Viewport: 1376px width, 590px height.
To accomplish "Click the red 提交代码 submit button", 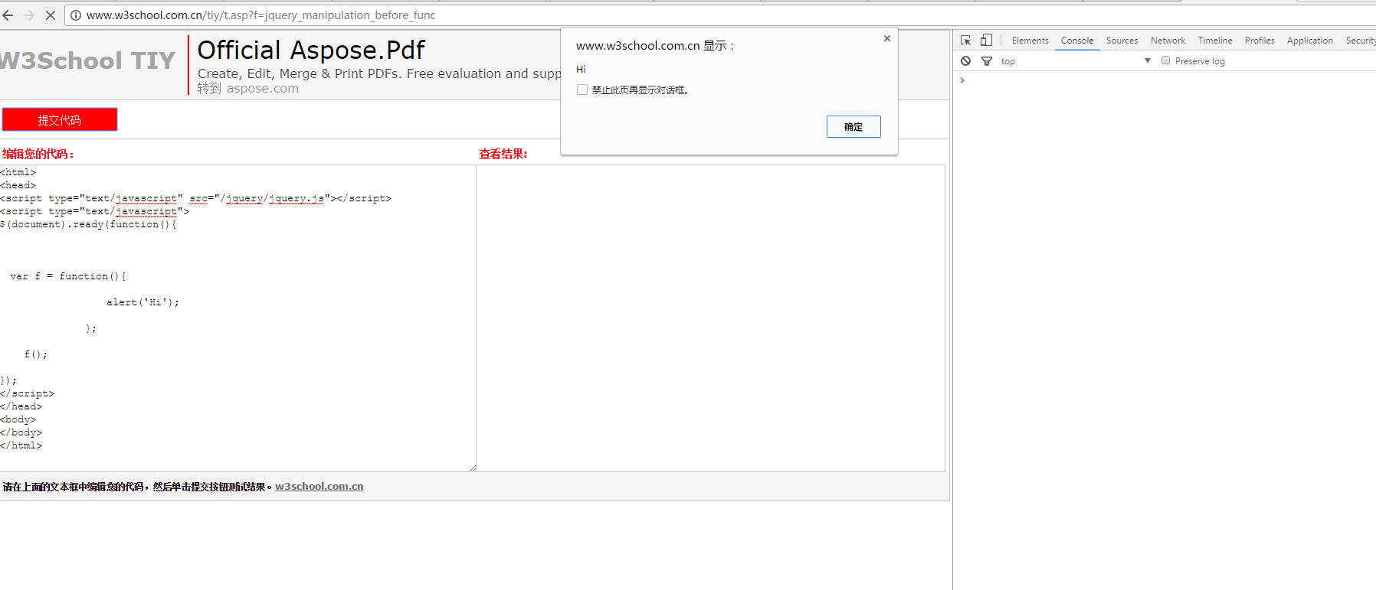I will (x=60, y=119).
